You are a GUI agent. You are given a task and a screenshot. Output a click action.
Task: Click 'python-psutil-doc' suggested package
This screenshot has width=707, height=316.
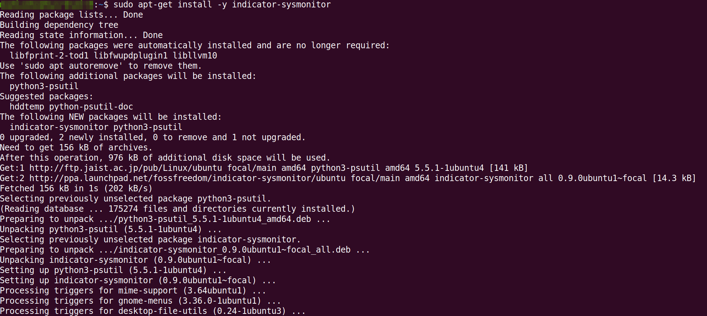tap(91, 107)
